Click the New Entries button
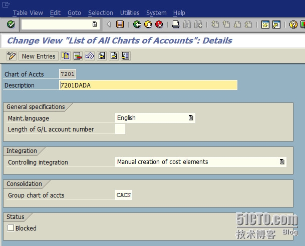This screenshot has width=305, height=246. pos(39,56)
